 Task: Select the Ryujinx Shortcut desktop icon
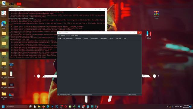click(149, 35)
